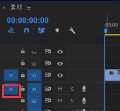Click the fx badge on V1 clip
This screenshot has width=120, height=111.
(x=111, y=73)
